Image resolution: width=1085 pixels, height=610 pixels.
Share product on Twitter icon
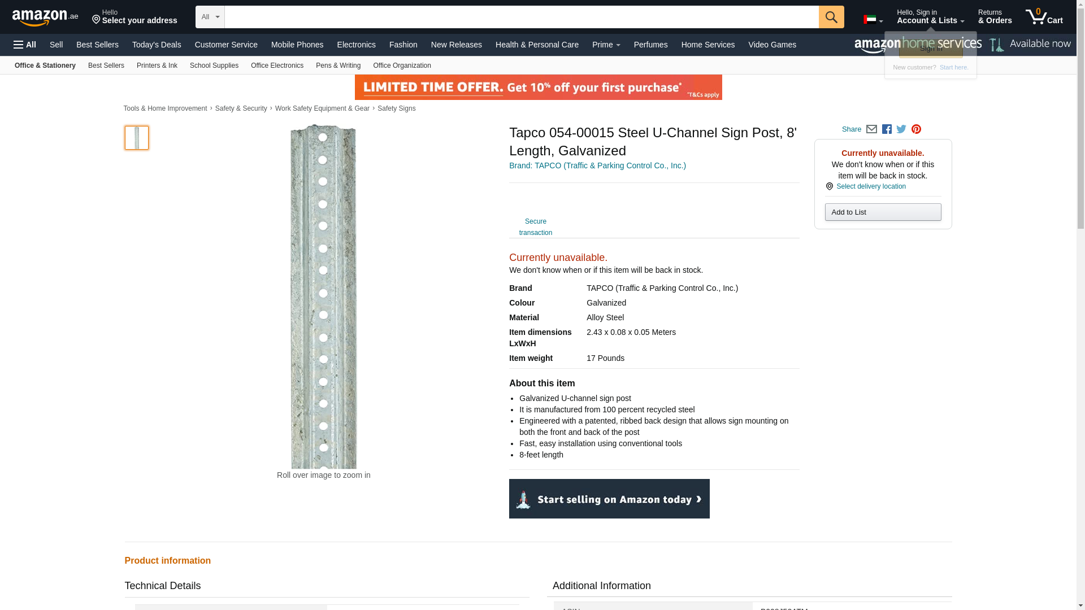pyautogui.click(x=901, y=129)
